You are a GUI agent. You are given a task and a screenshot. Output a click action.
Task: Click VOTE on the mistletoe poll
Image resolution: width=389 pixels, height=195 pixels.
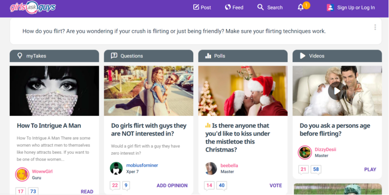(276, 185)
